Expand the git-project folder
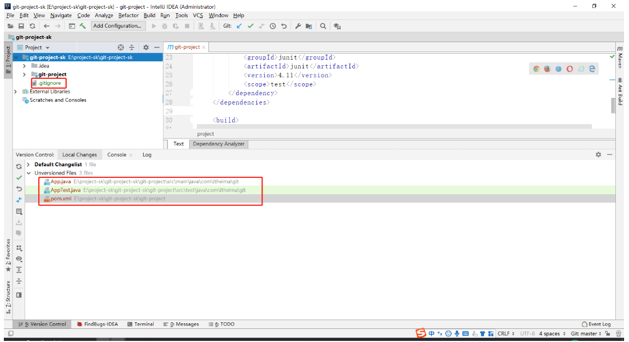This screenshot has height=342, width=629. click(x=25, y=74)
